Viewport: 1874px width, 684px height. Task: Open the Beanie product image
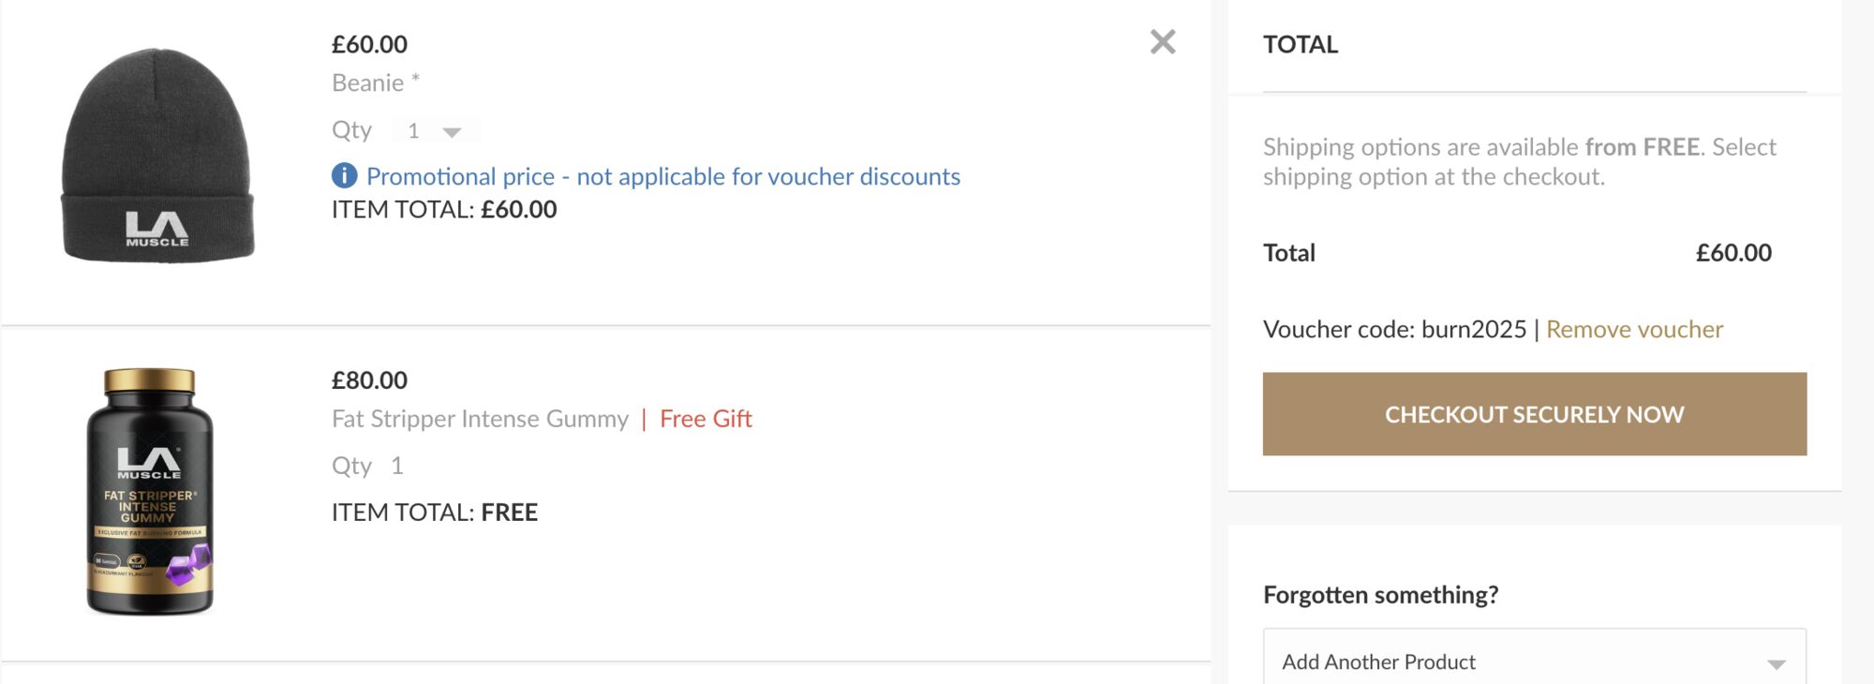click(x=157, y=156)
